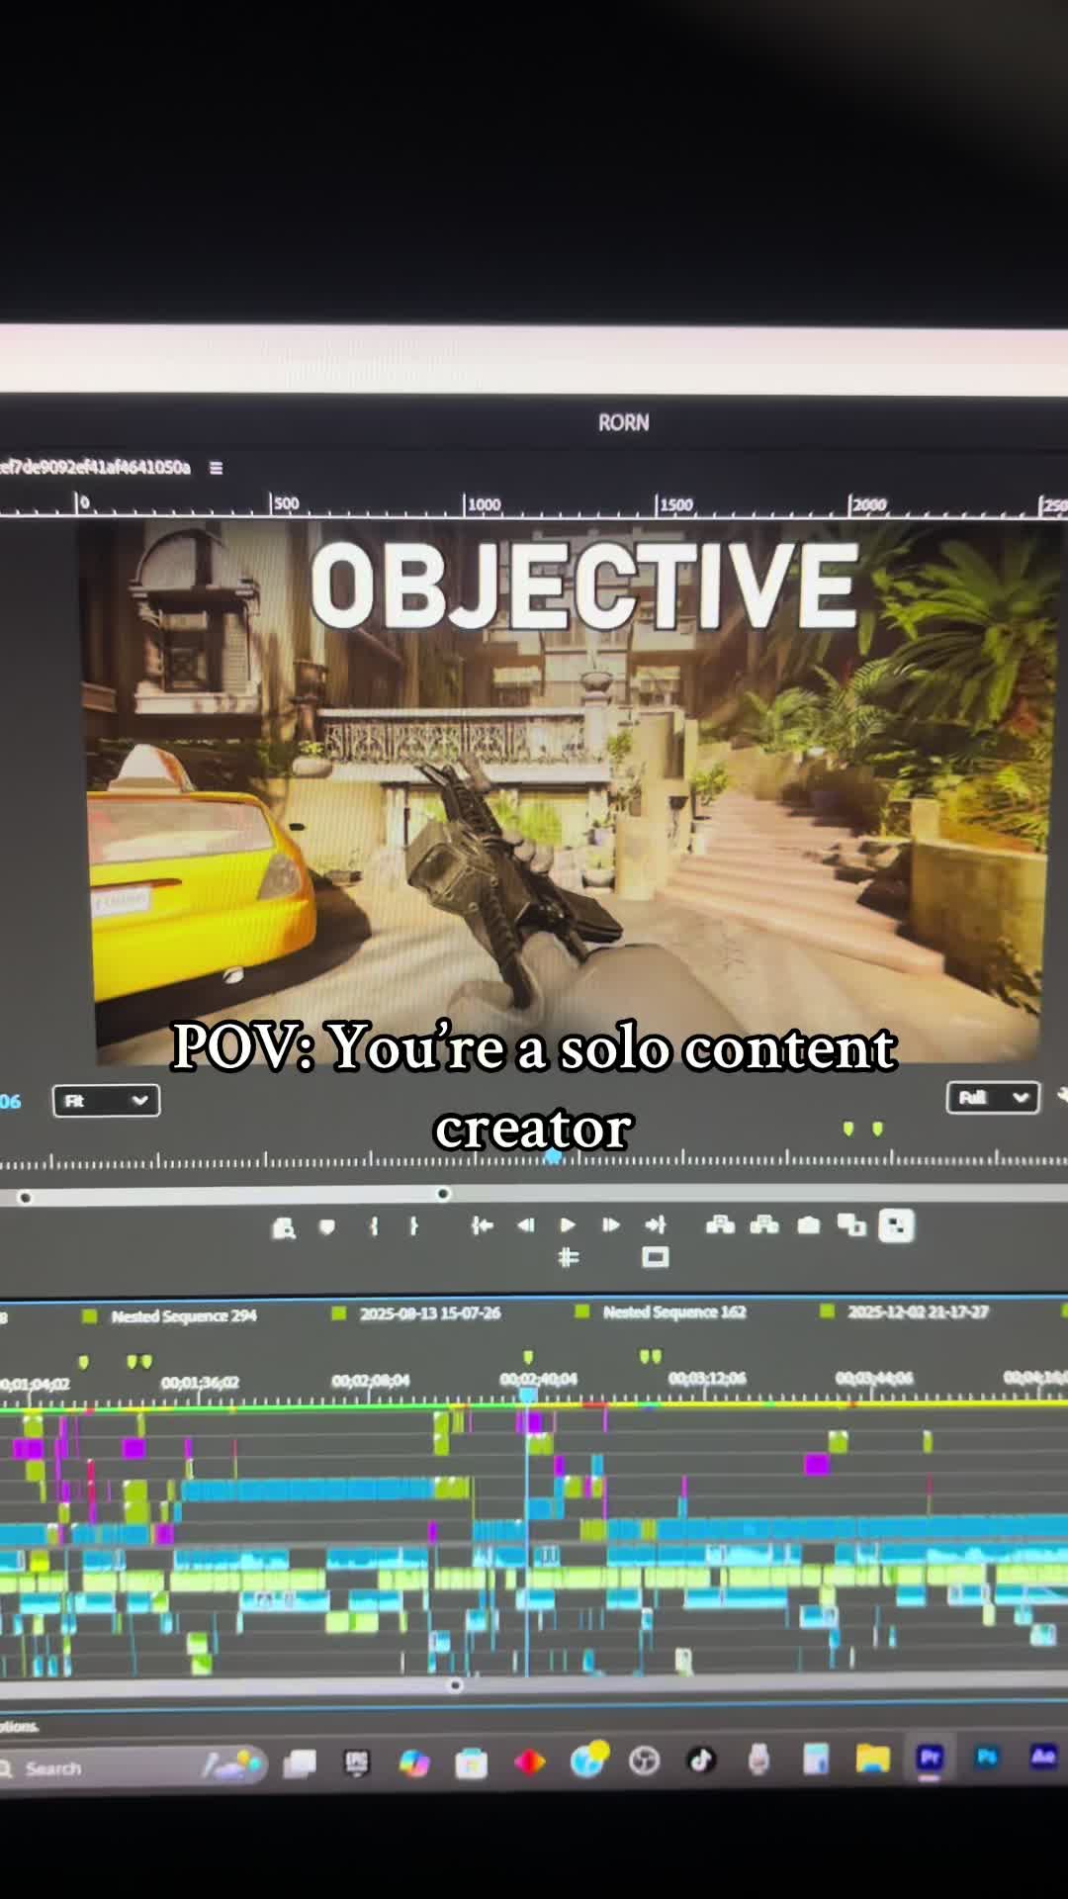Viewport: 1068px width, 1899px height.
Task: Switch to 2025-12-02 21-17-27 sequence tab
Action: tap(918, 1311)
